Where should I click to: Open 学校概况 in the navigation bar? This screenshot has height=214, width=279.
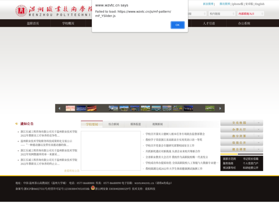68,24
